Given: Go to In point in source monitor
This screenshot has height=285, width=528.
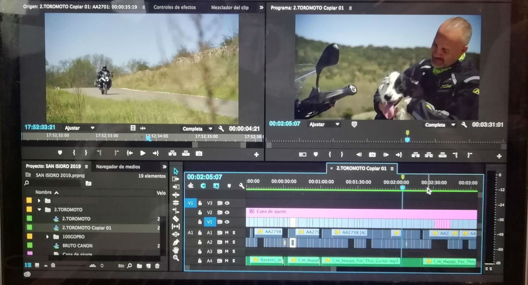Looking at the screenshot, I should [x=129, y=153].
